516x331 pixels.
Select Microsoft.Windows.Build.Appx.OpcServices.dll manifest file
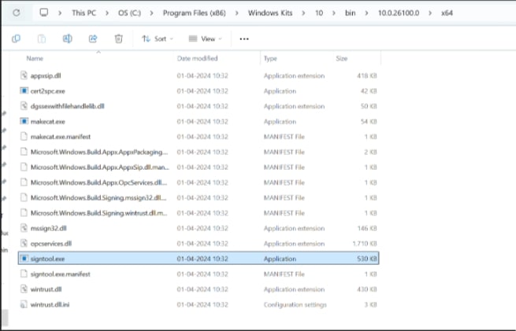[x=99, y=182]
